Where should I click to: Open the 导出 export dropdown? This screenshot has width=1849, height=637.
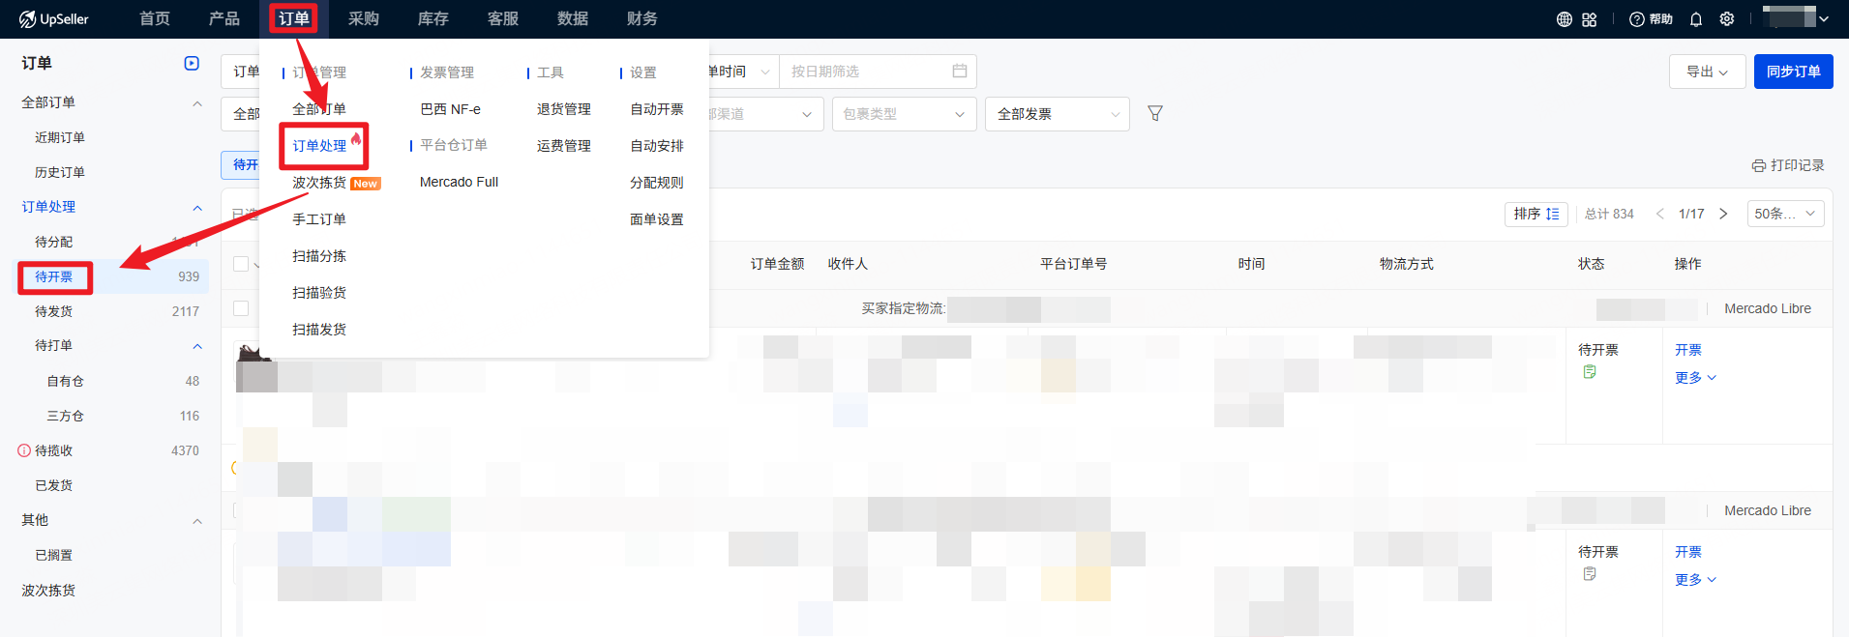point(1707,72)
